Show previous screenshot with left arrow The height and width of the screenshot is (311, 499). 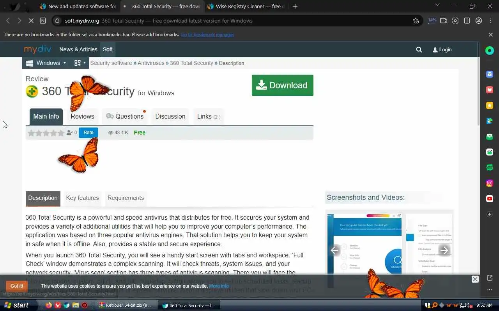tap(334, 250)
